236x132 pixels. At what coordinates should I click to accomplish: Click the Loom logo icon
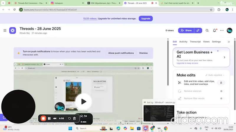tap(12, 31)
